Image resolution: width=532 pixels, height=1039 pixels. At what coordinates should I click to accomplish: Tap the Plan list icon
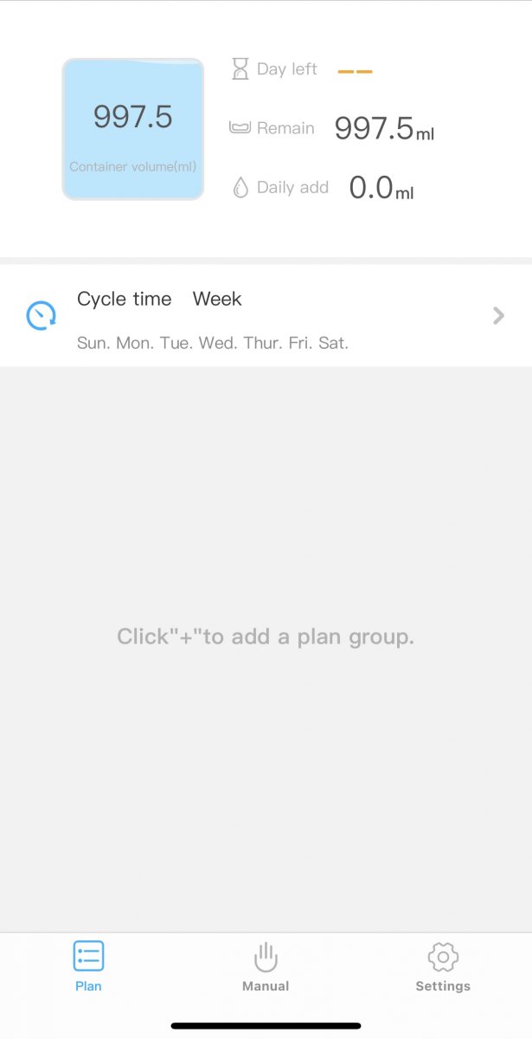pyautogui.click(x=88, y=956)
